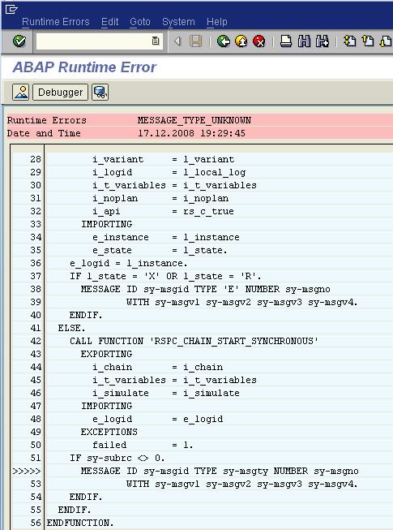This screenshot has height=530, width=393.
Task: Click the Runtime Errors label
Action: pos(46,120)
